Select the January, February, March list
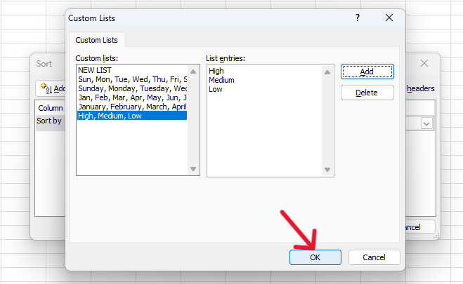The height and width of the screenshot is (284, 463). pos(132,107)
